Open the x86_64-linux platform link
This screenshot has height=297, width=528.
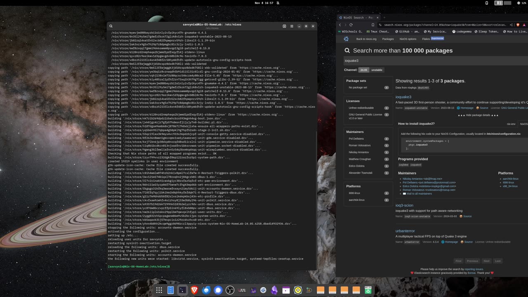(x=510, y=186)
